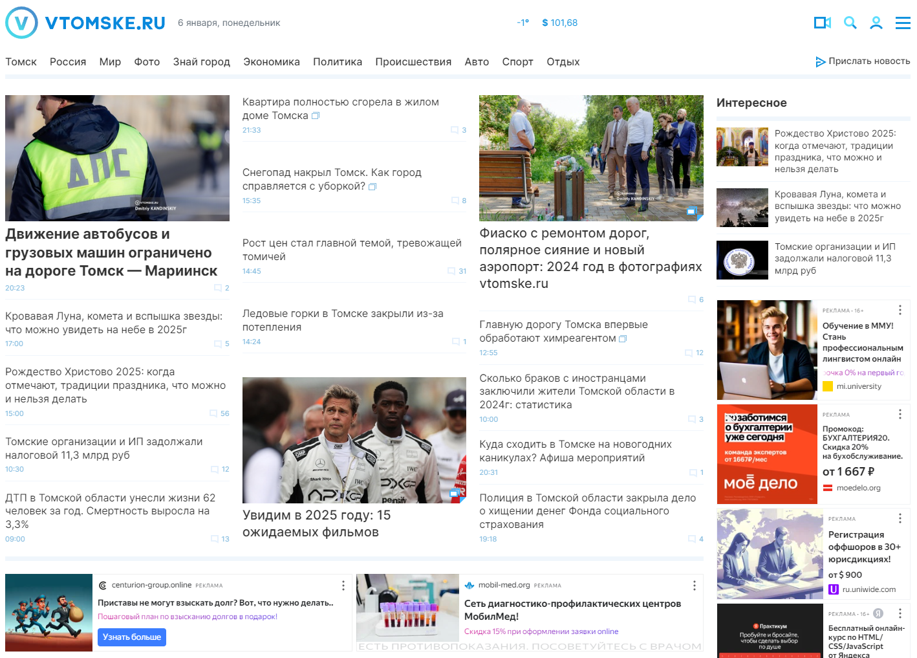This screenshot has width=917, height=658.
Task: Open options dots on centurion-group ad
Action: click(x=343, y=586)
